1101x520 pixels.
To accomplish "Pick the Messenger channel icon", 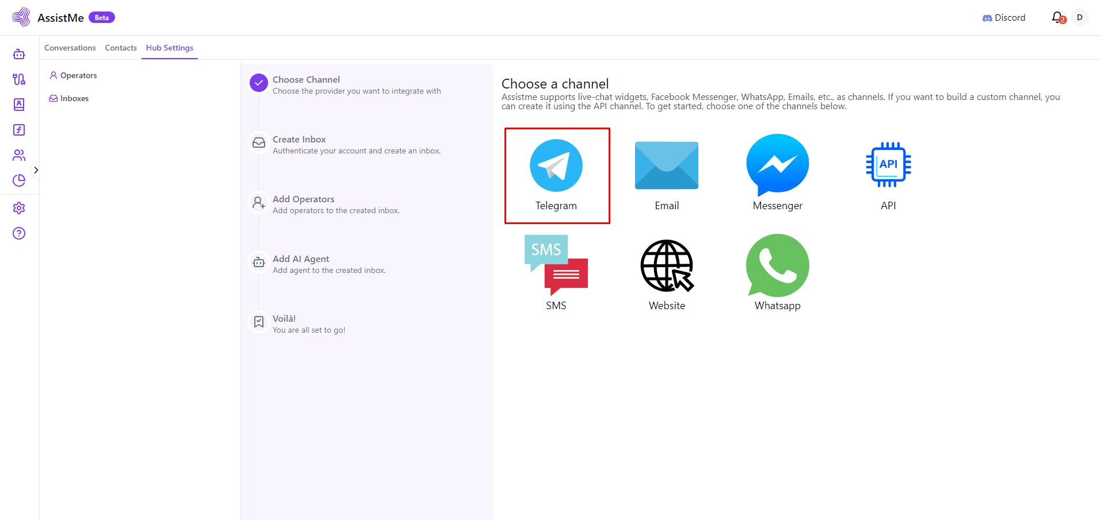I will 778,165.
